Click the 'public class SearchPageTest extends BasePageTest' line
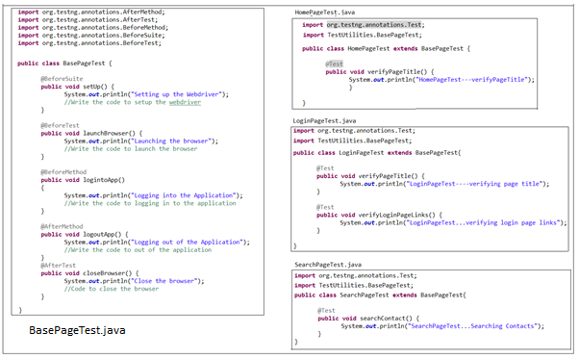The height and width of the screenshot is (359, 579). tap(380, 295)
